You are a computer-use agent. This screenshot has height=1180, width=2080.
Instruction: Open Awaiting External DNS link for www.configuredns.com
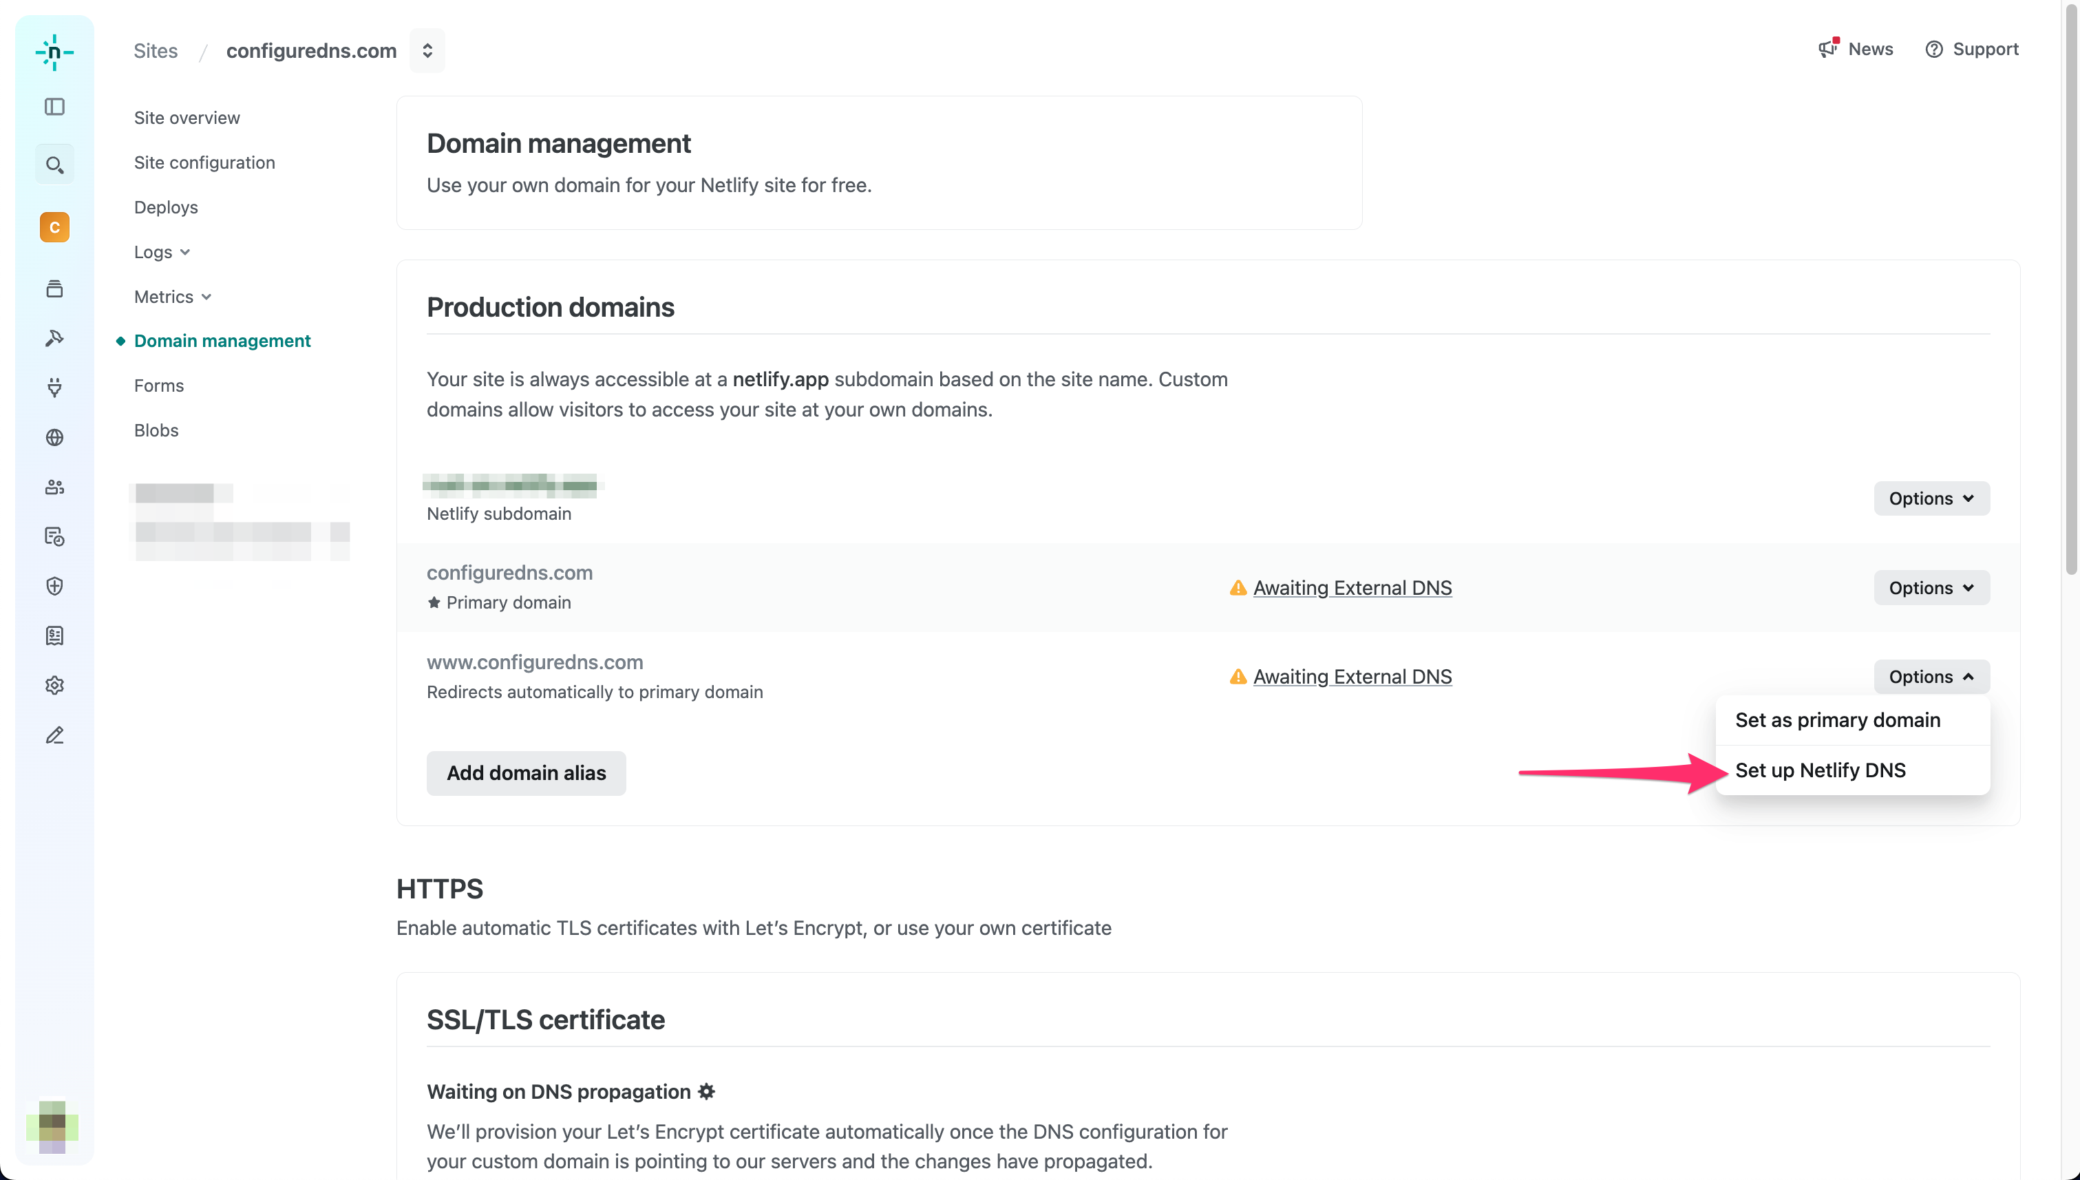tap(1352, 677)
